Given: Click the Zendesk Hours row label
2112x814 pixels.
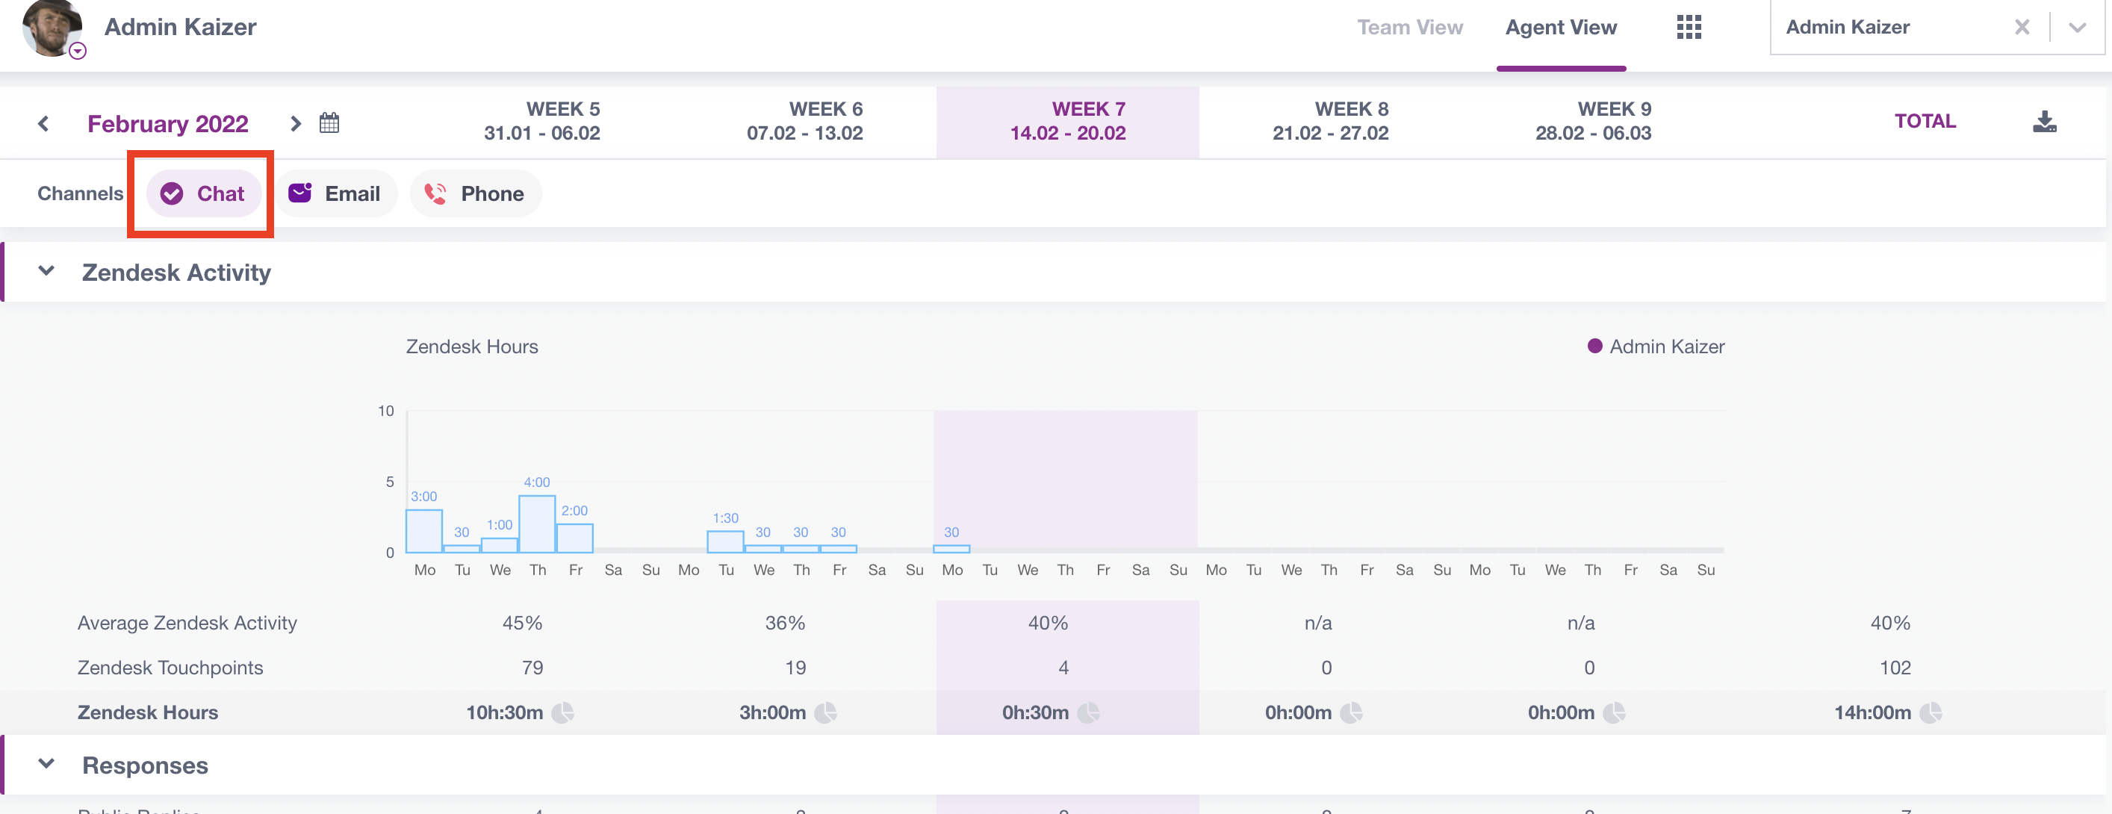Looking at the screenshot, I should tap(148, 712).
